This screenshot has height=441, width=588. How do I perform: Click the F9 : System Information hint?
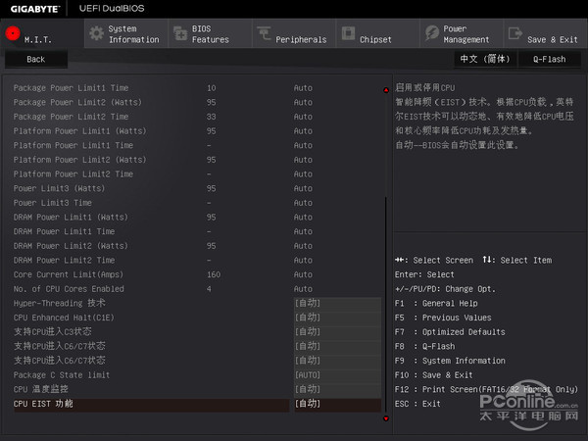click(450, 361)
